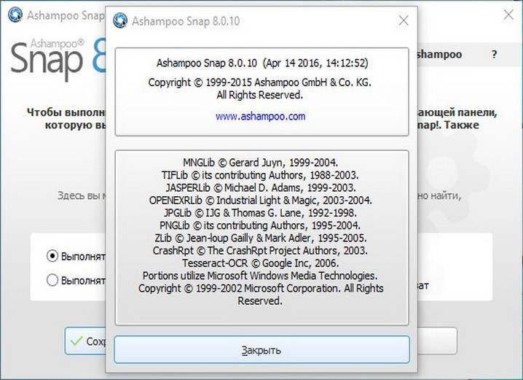
Task: Close the background Ashampoo Snap window
Action: click(508, 15)
